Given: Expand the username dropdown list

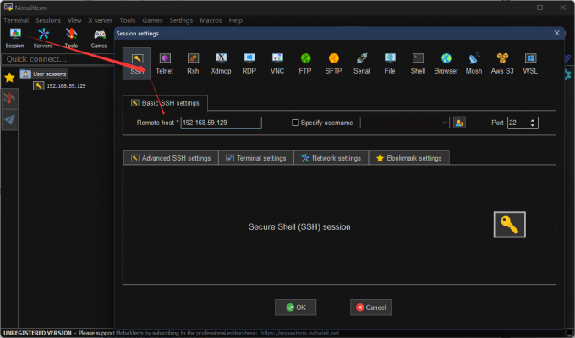Looking at the screenshot, I should pos(445,123).
